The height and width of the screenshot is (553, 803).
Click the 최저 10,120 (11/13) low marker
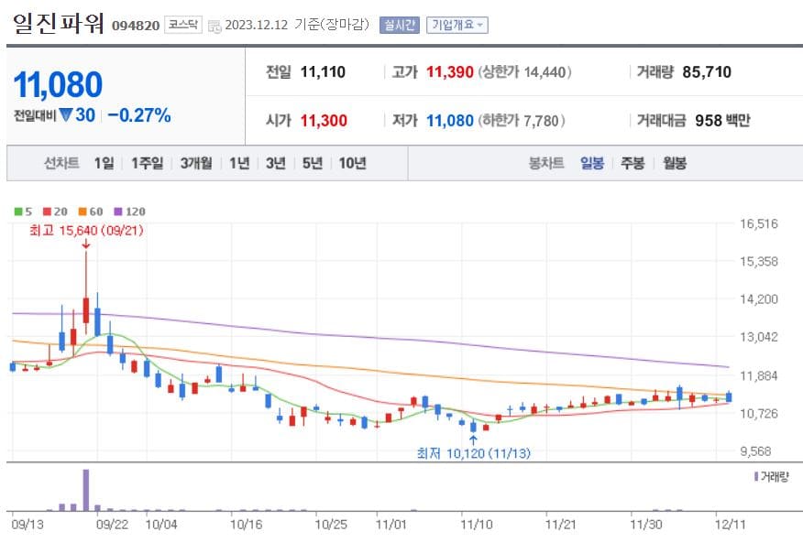pos(473,453)
